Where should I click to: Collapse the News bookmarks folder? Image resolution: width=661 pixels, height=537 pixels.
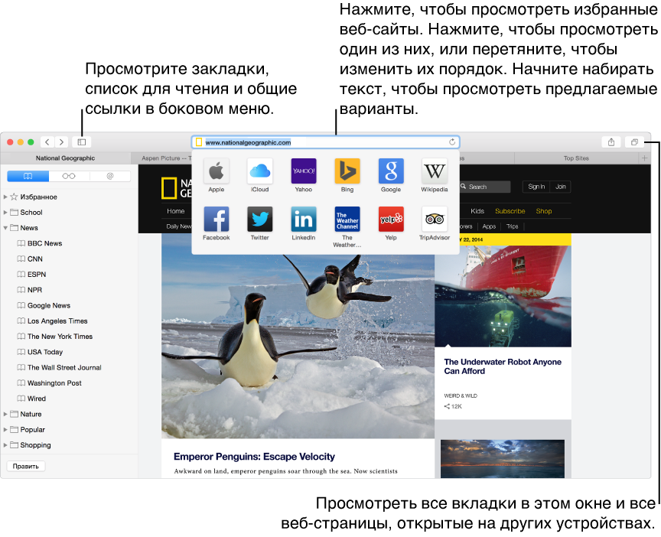point(5,228)
